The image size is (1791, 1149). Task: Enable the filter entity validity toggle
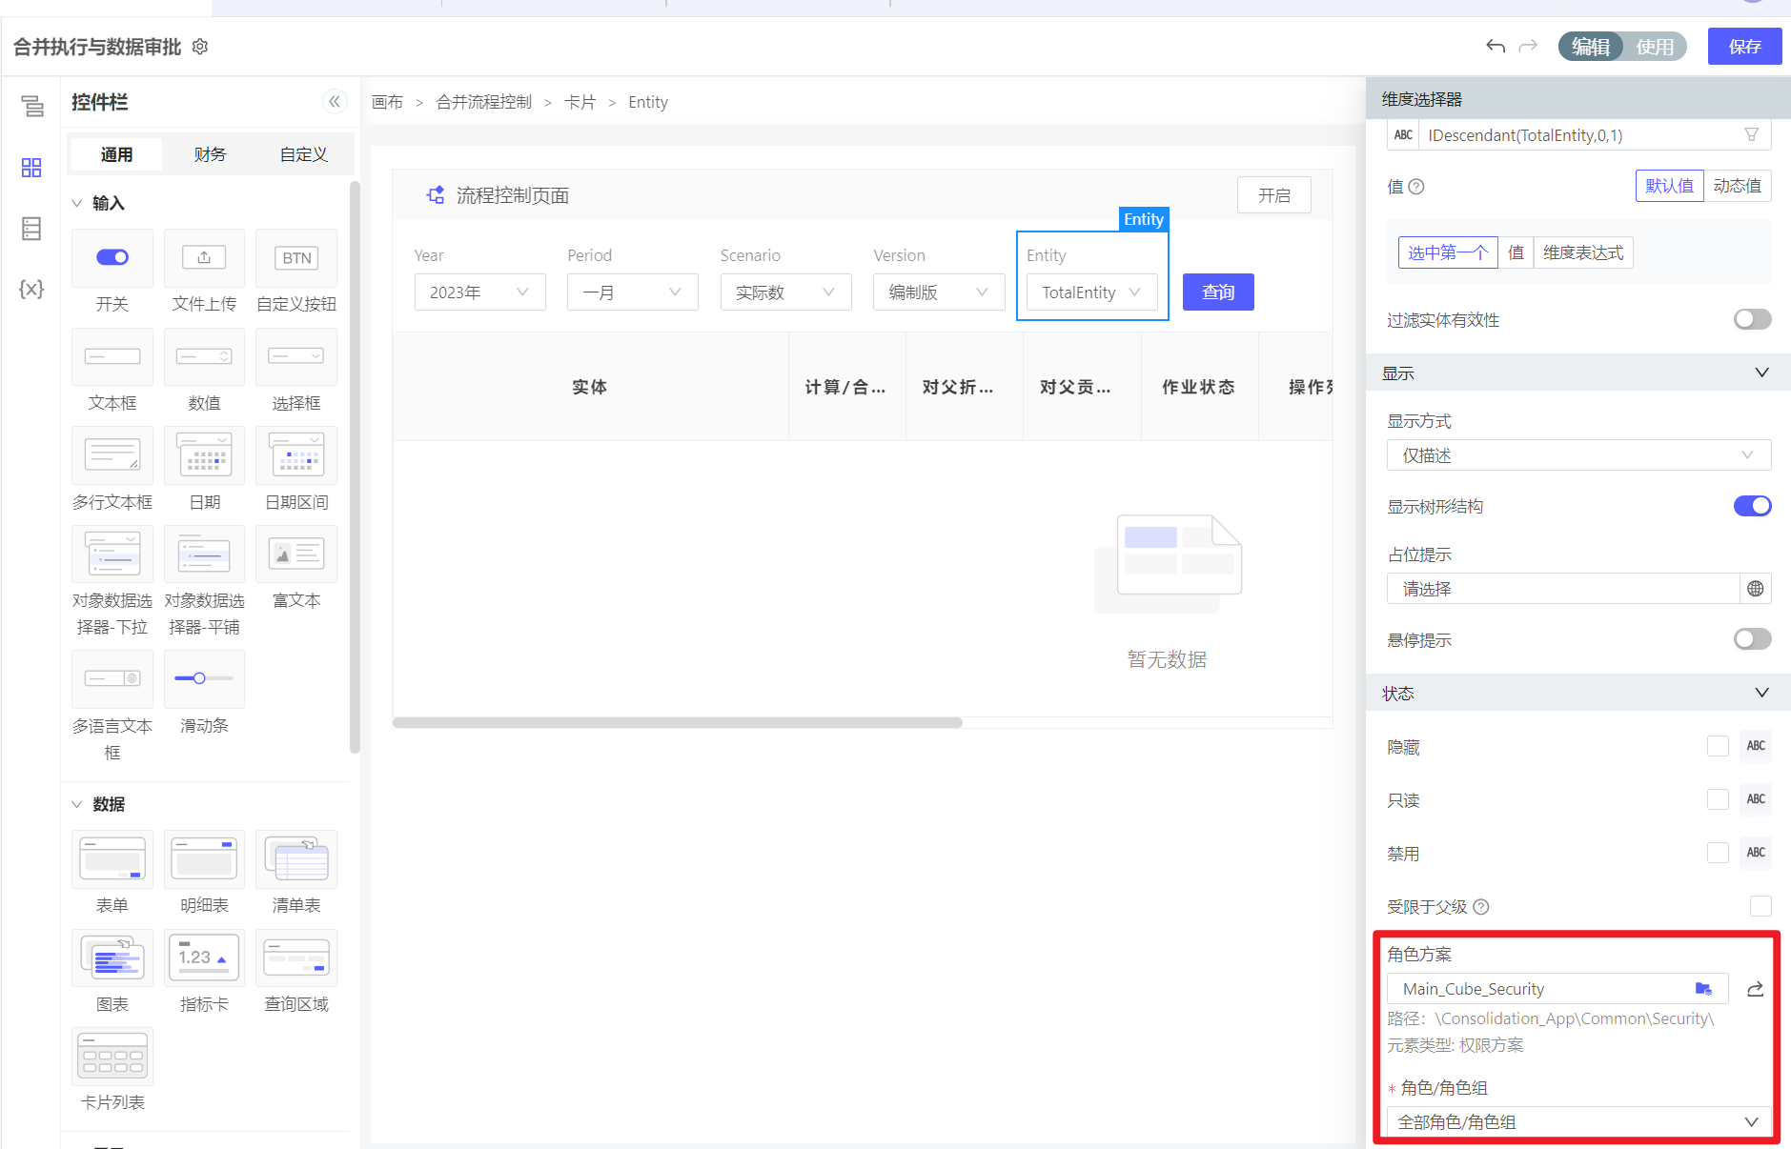[x=1751, y=319]
